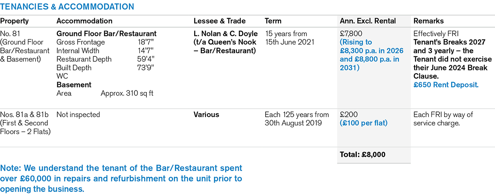The height and width of the screenshot is (195, 495).
Task: Select the Ground Floor Bar/Restaurant subheading
Action: tap(106, 34)
